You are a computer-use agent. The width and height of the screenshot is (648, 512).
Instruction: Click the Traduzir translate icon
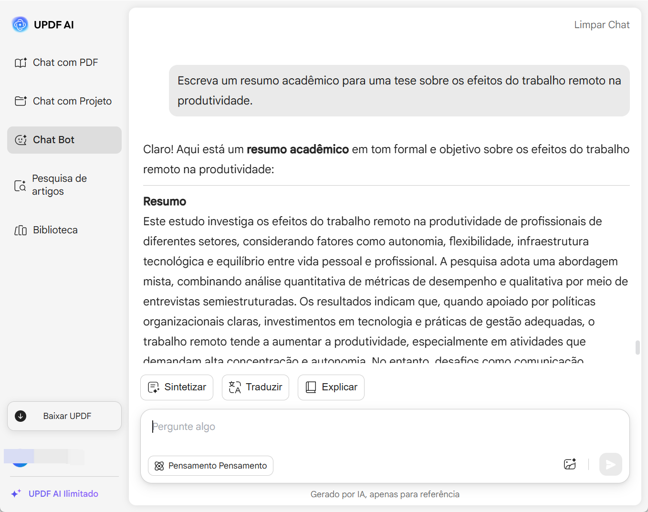point(235,387)
